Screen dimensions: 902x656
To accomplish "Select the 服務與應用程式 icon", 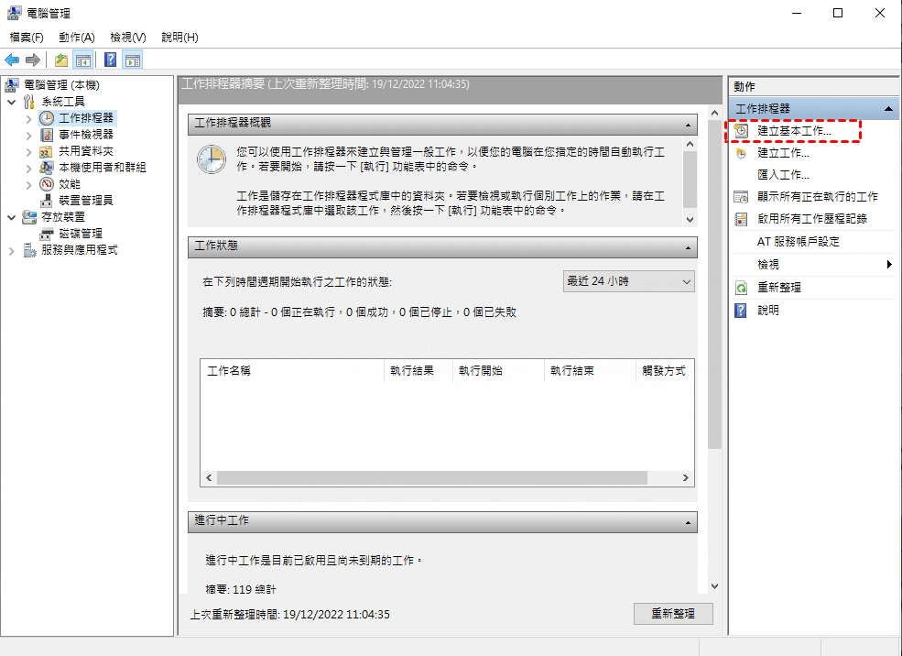I will point(29,250).
